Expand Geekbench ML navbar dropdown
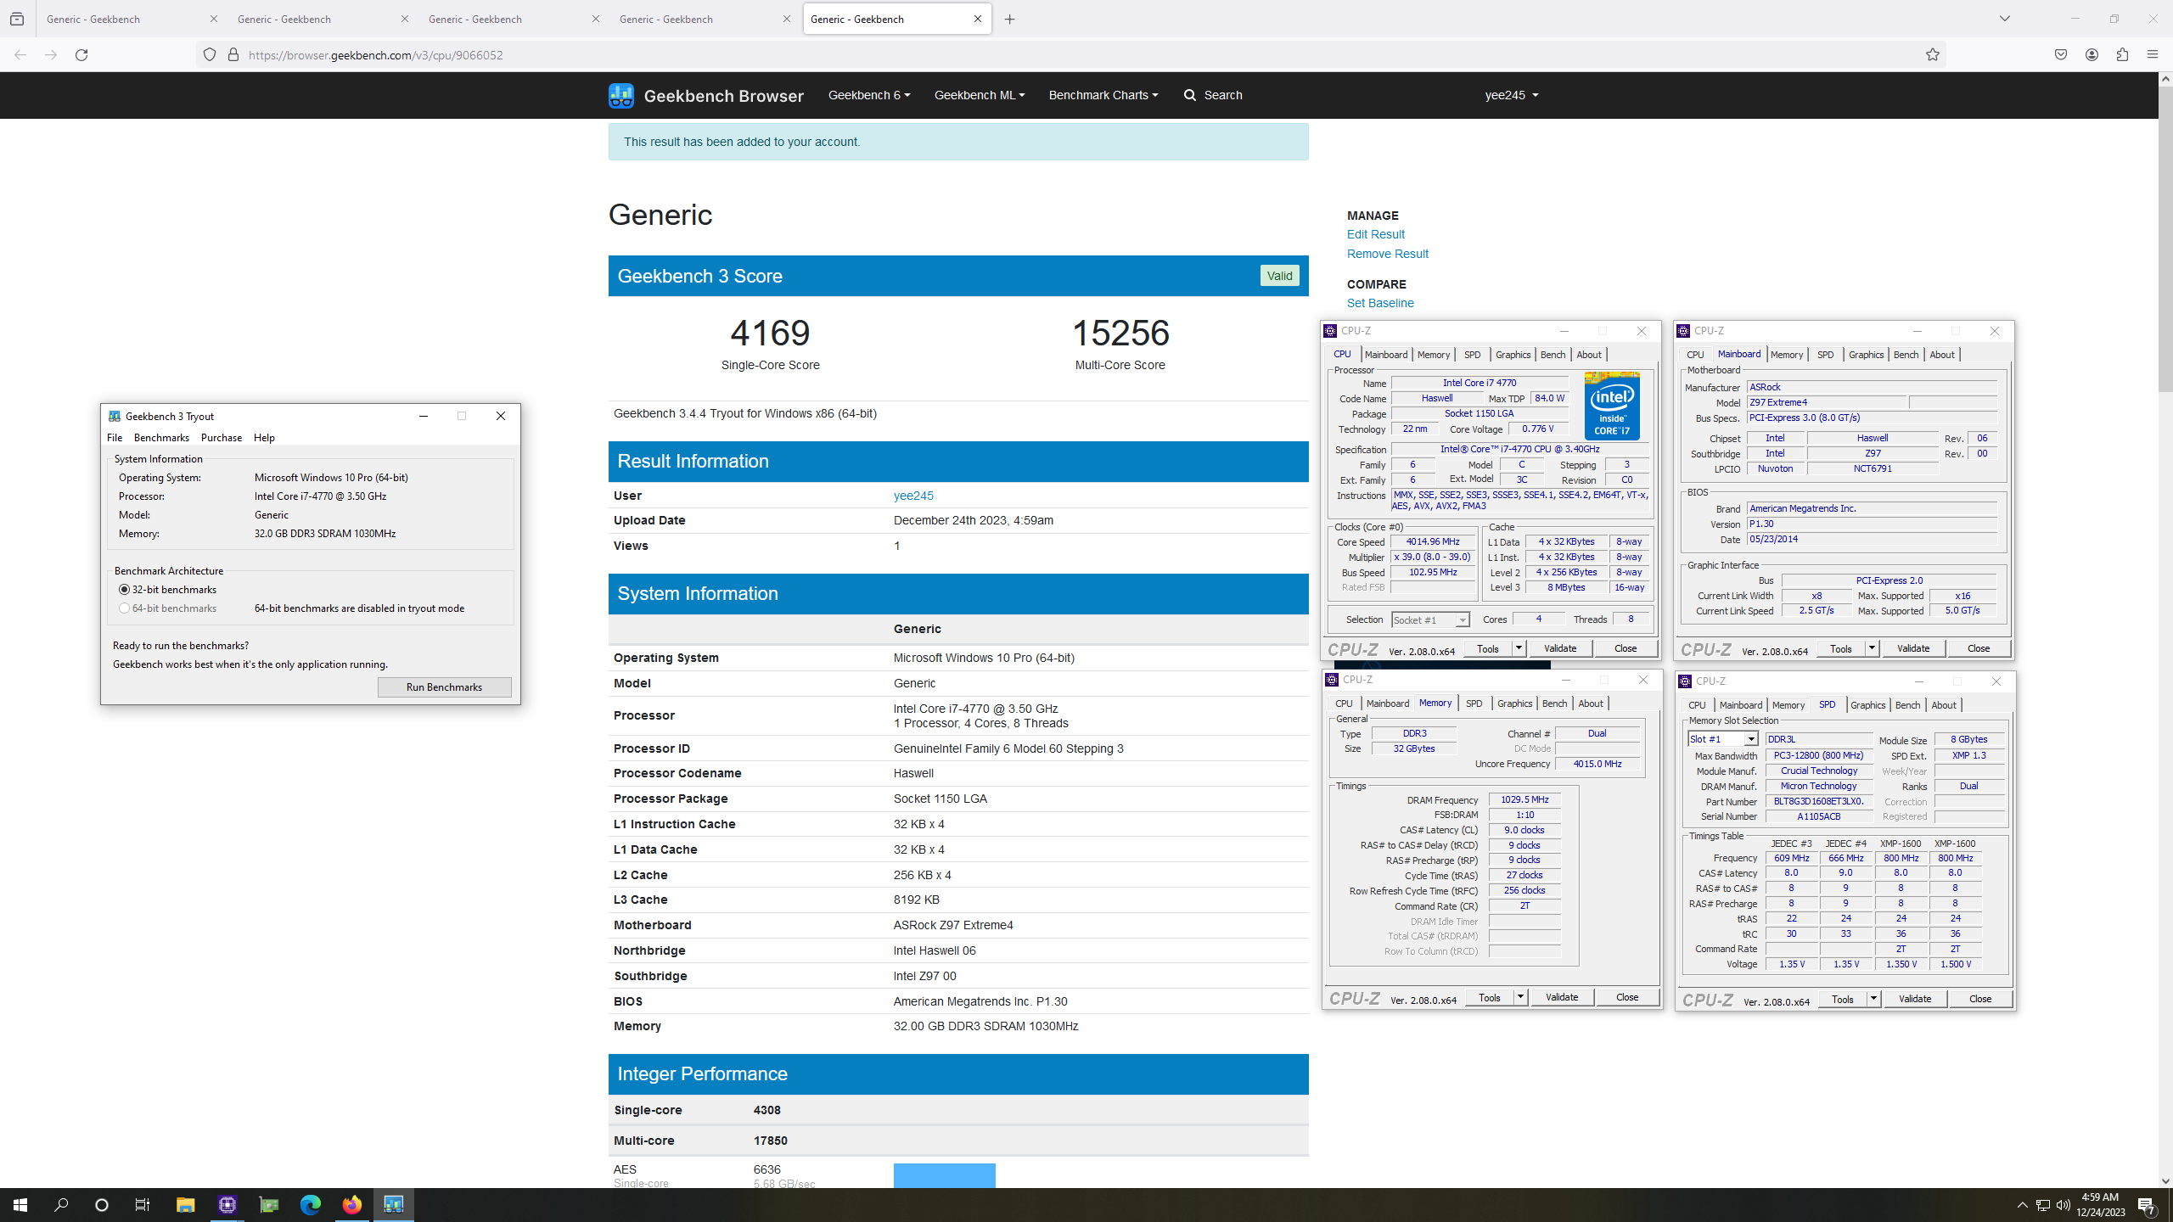The height and width of the screenshot is (1222, 2173). click(x=980, y=95)
